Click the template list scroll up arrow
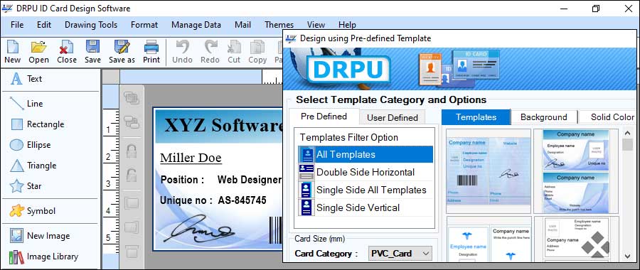Screen dimensions: 640x270 coord(628,133)
